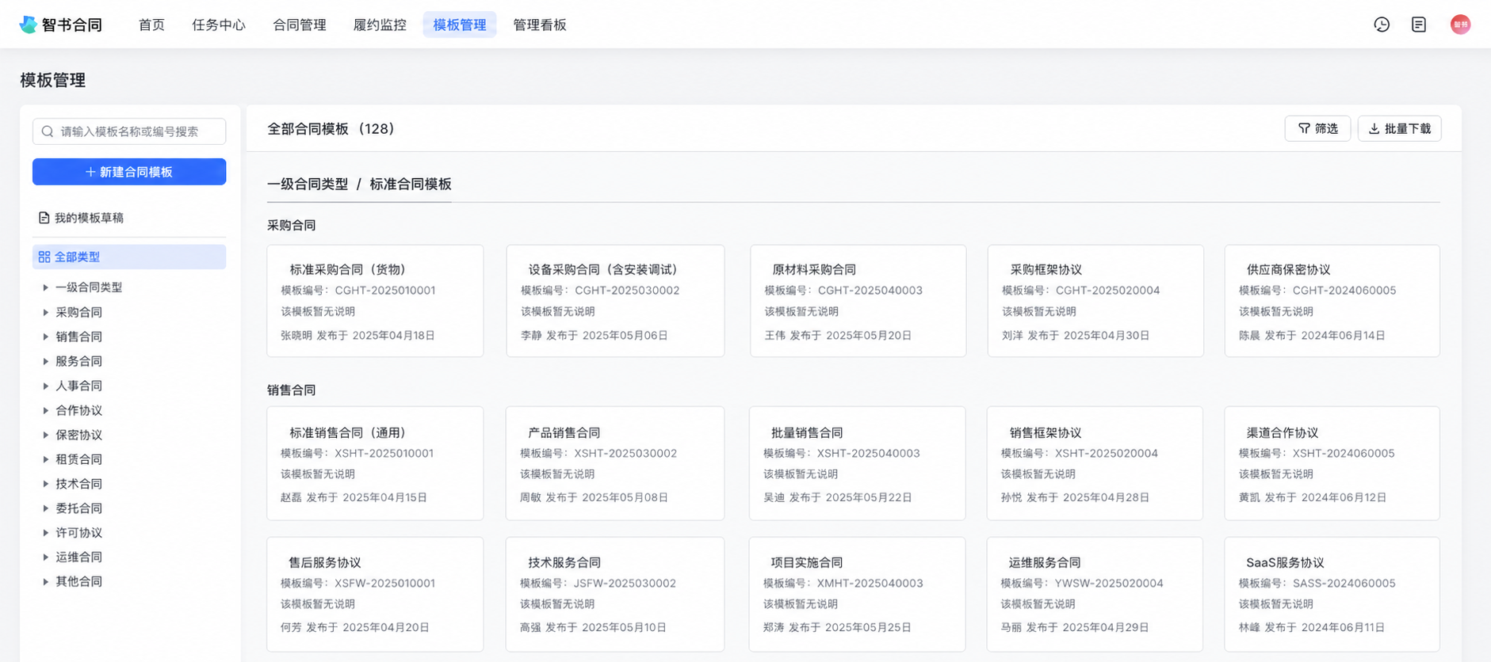Click template number CGHT-2025010001

click(x=385, y=291)
